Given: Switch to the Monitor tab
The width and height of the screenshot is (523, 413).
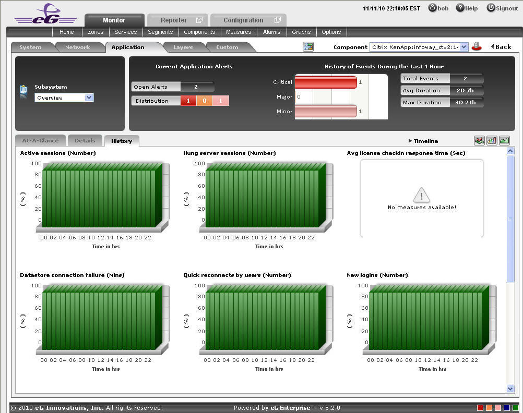Looking at the screenshot, I should [114, 20].
